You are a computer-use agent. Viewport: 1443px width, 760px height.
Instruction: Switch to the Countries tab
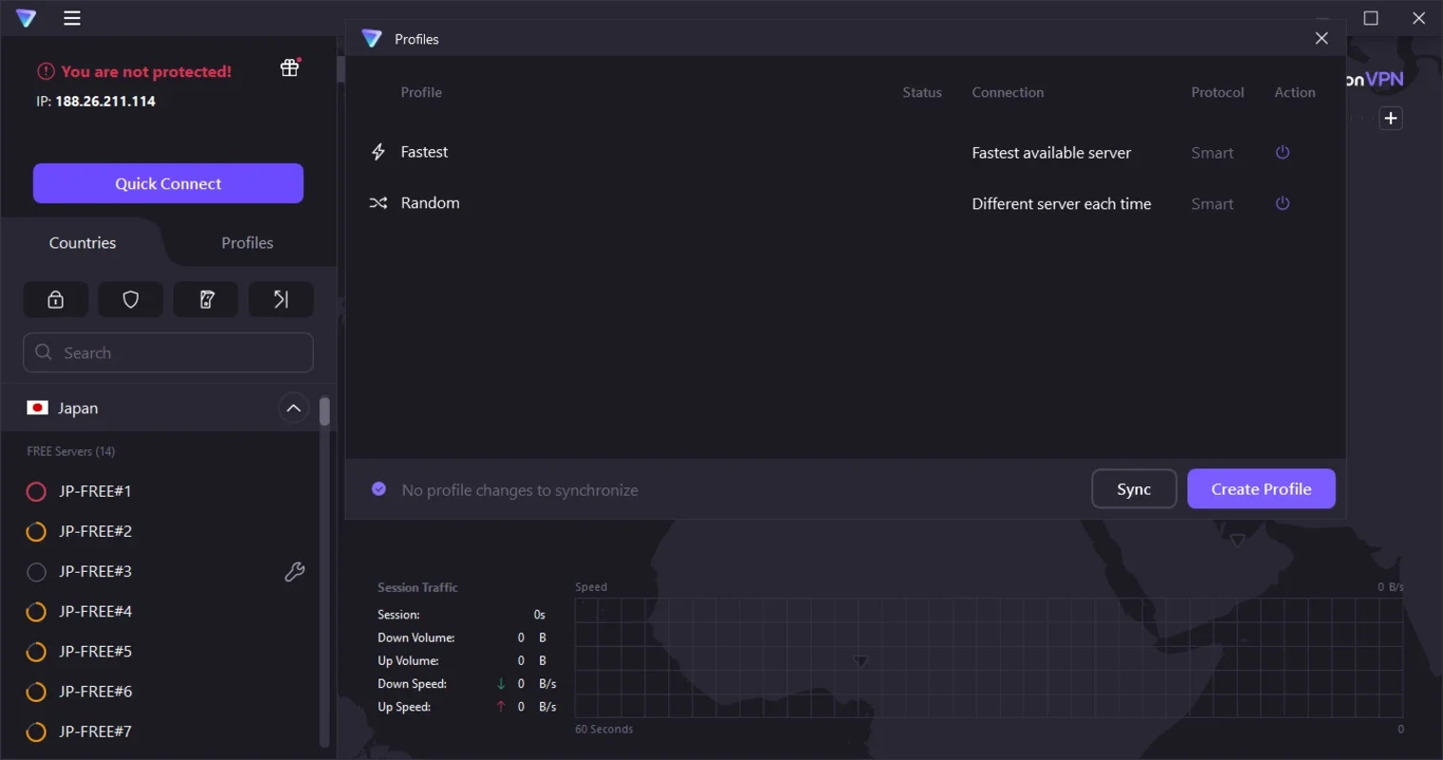point(82,242)
